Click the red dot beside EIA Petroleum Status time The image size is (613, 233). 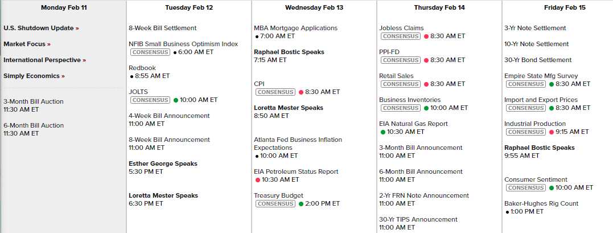pos(258,179)
